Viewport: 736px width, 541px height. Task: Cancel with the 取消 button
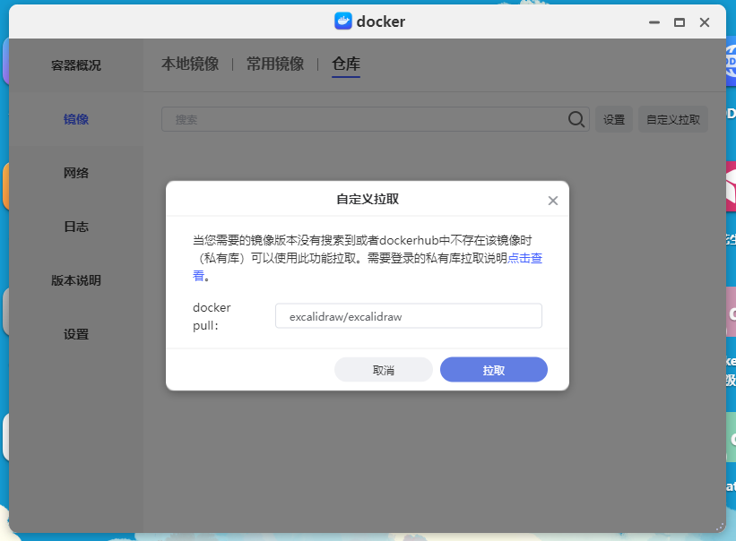(x=384, y=370)
